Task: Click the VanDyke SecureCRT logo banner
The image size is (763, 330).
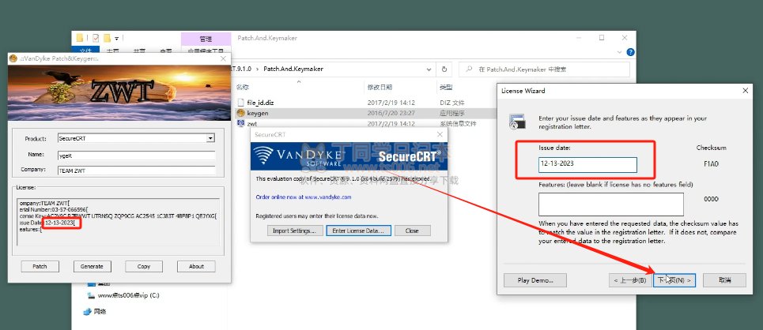Action: tap(349, 156)
